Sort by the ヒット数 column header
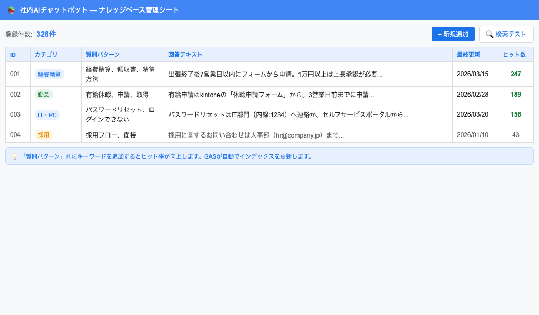Image resolution: width=539 pixels, height=315 pixels. tap(515, 55)
